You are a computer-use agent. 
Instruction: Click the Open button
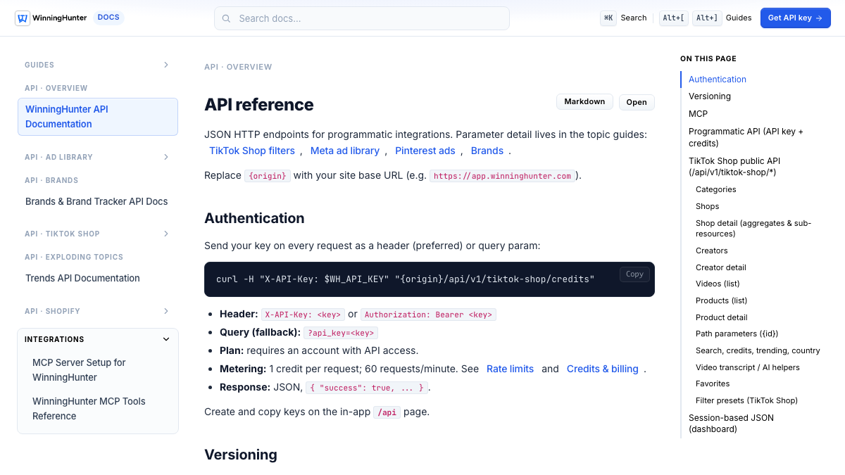click(637, 102)
